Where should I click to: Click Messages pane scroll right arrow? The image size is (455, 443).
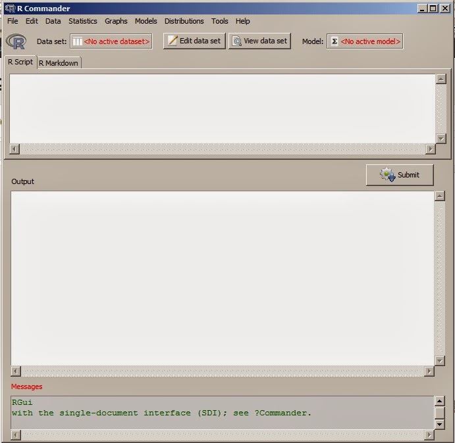(x=429, y=435)
